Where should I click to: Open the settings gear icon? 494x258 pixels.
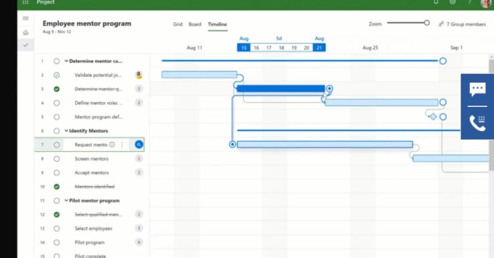coord(452,2)
